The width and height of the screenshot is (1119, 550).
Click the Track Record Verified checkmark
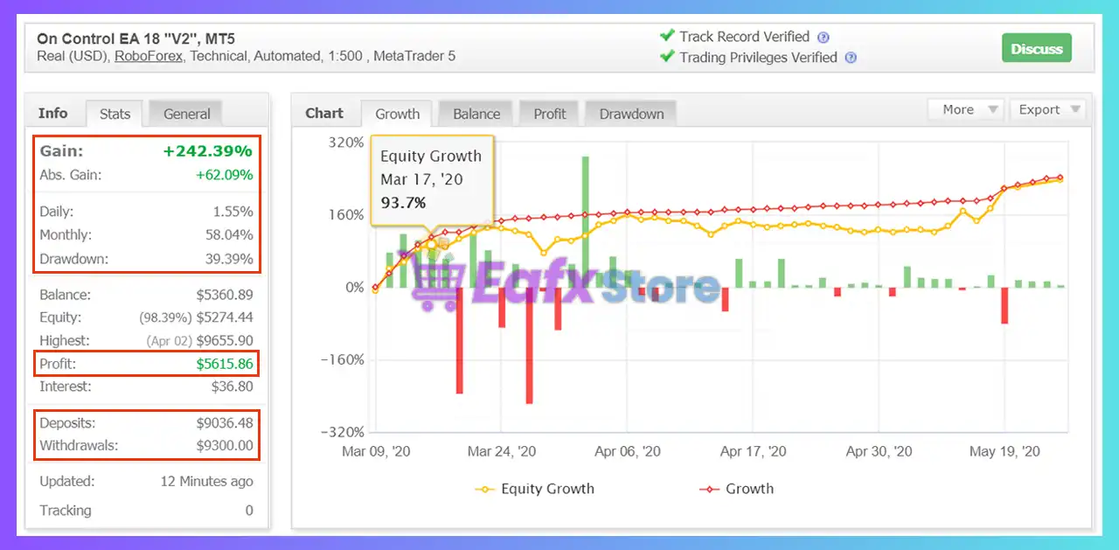(667, 36)
